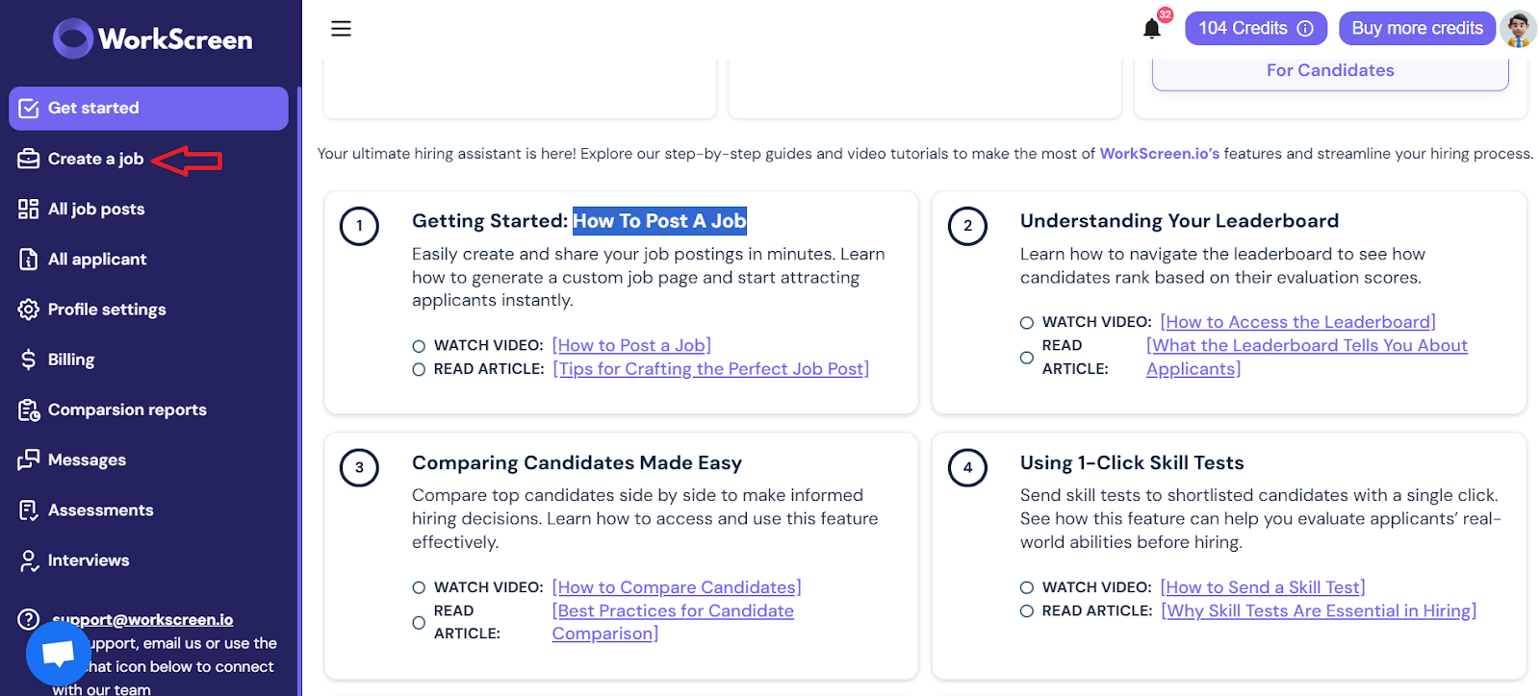Image resolution: width=1540 pixels, height=696 pixels.
Task: Click the Buy more credits button
Action: (1417, 29)
